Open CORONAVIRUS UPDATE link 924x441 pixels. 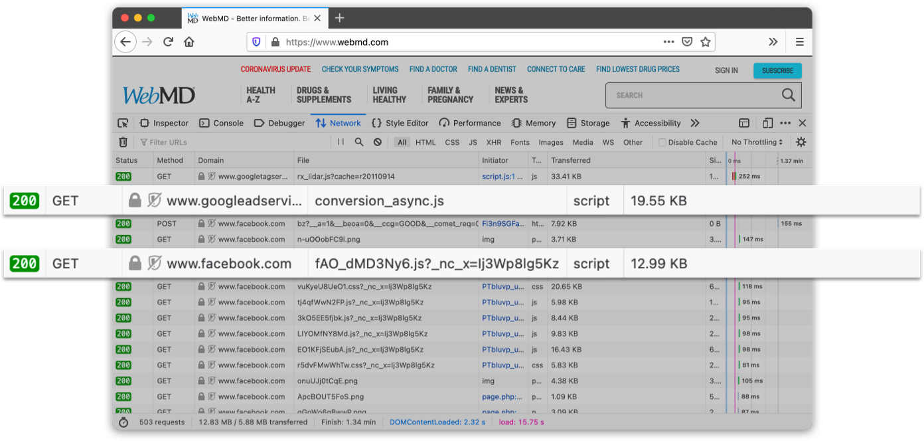[x=275, y=69]
